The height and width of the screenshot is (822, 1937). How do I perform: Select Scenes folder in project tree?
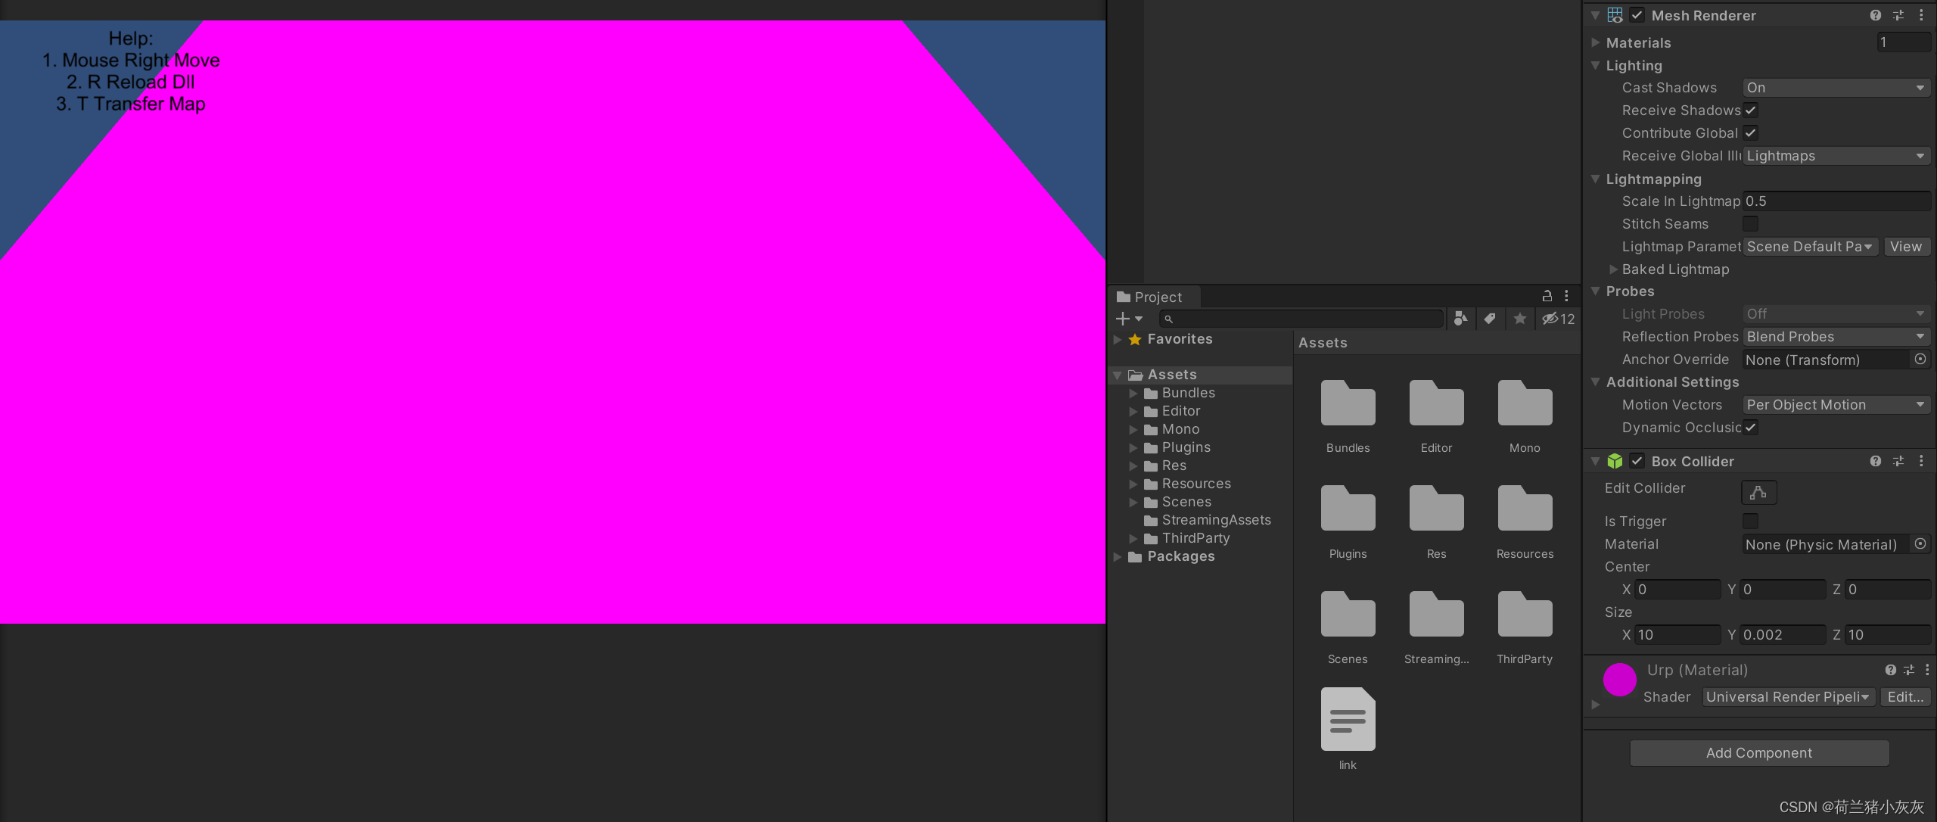click(1186, 502)
